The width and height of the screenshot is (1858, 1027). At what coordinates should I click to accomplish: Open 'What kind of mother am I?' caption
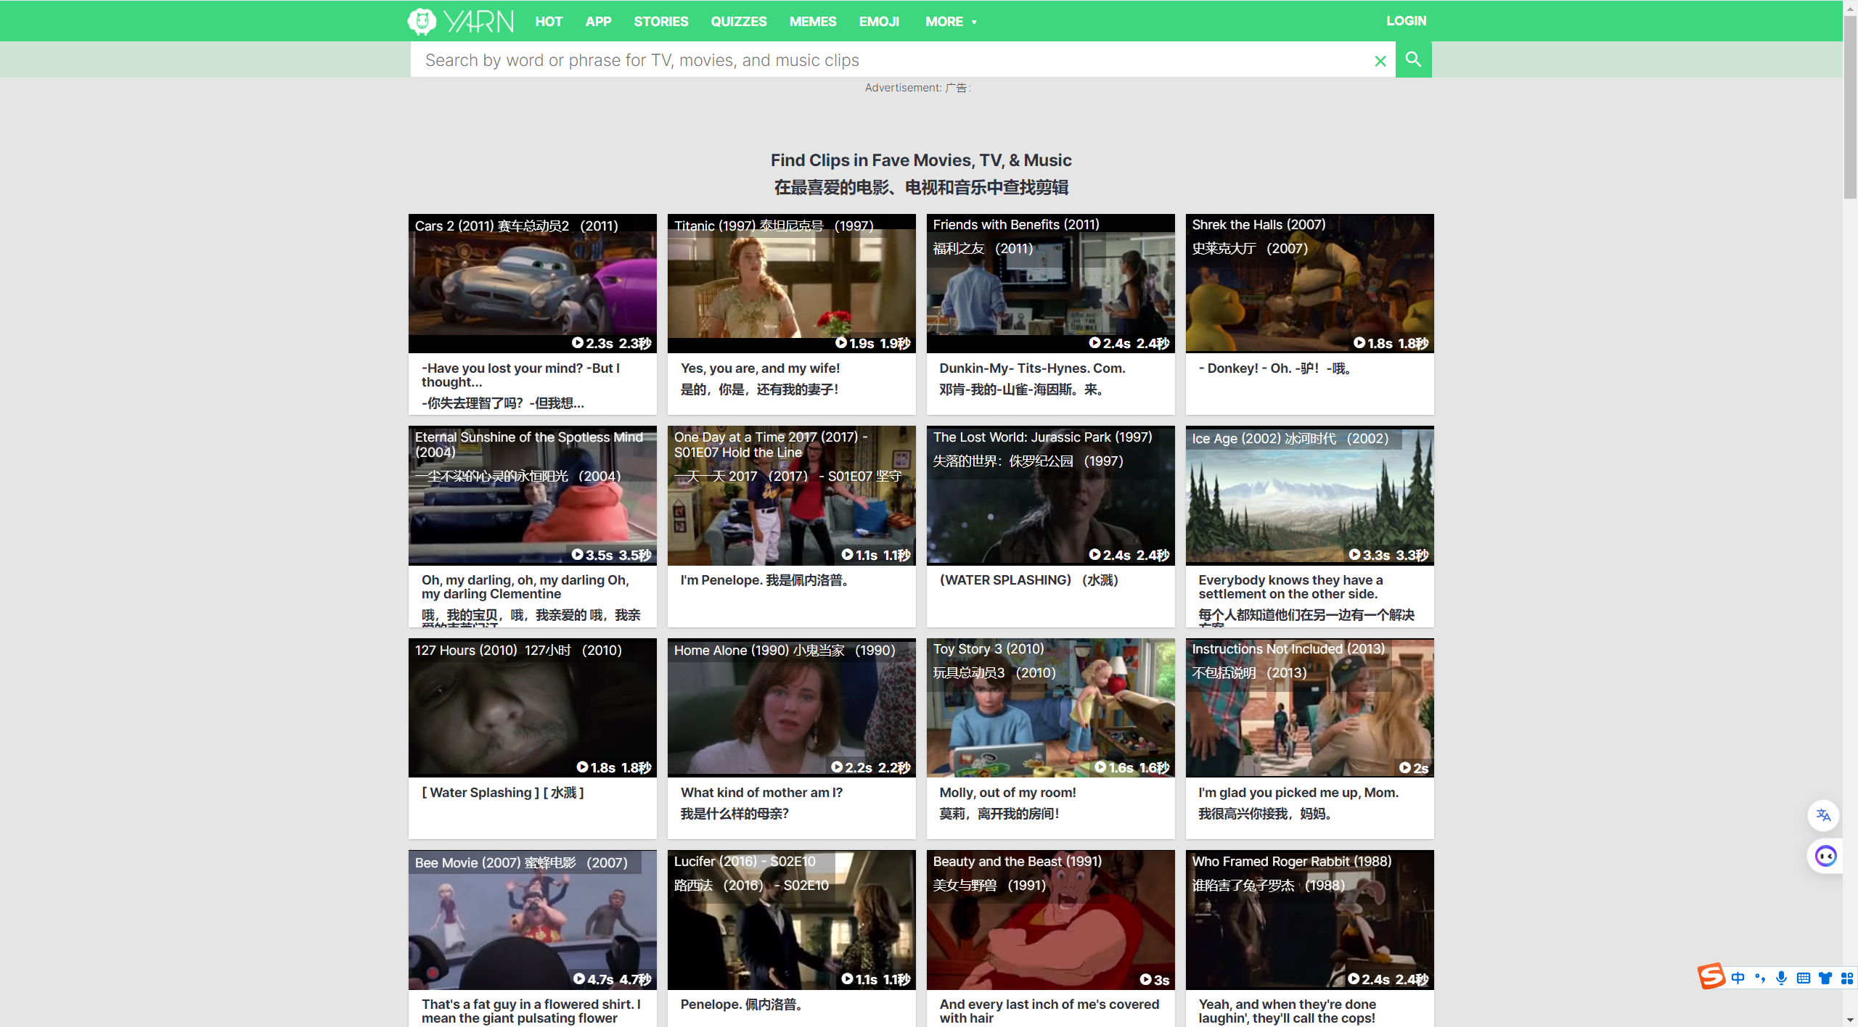[x=761, y=793]
